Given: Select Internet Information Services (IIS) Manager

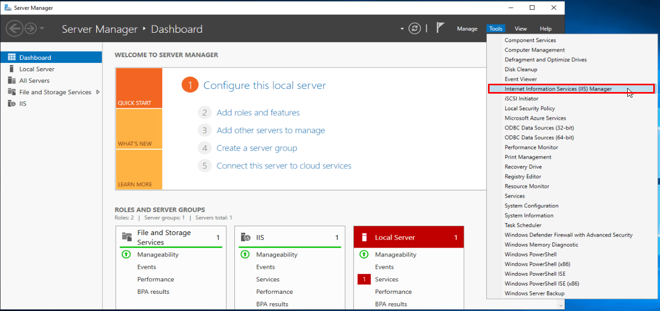Looking at the screenshot, I should click(558, 89).
